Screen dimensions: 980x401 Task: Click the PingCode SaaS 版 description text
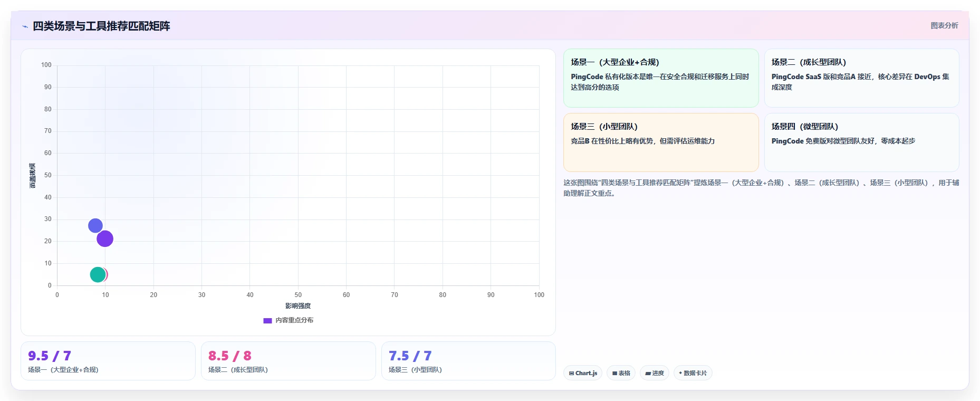[860, 82]
